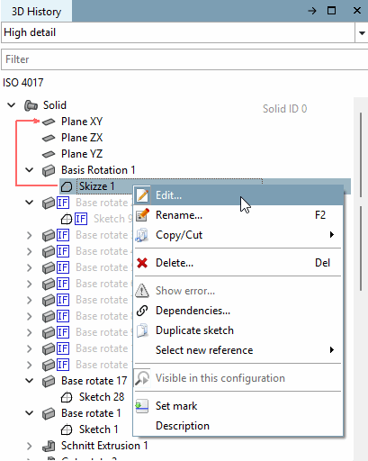
Task: Switch to the 3D History tab
Action: (36, 12)
